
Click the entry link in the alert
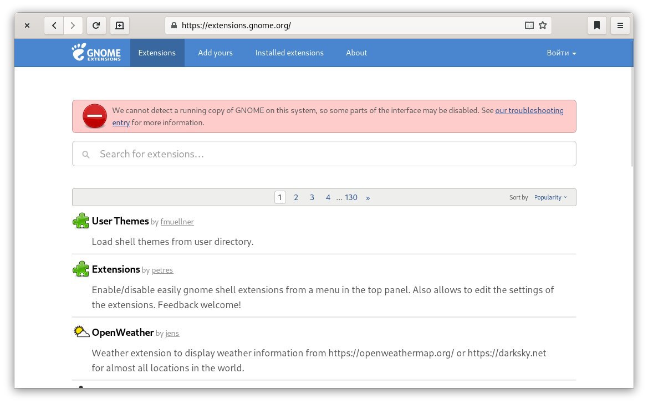[121, 122]
